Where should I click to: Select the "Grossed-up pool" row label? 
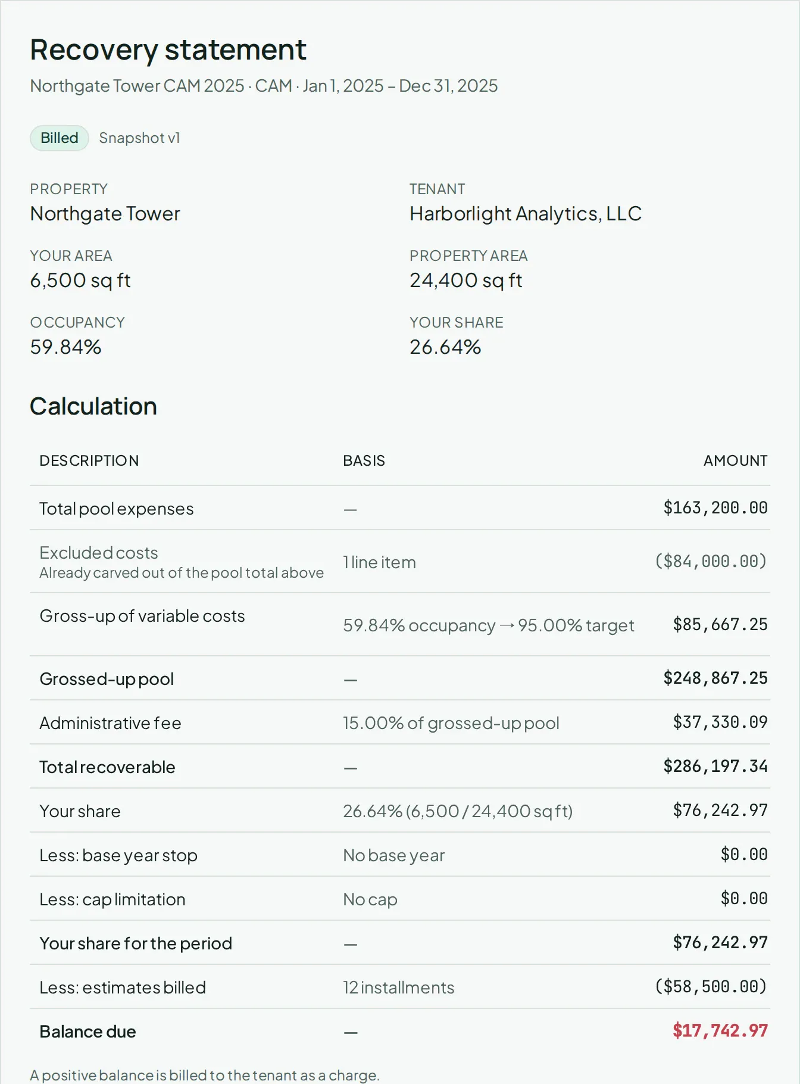(107, 679)
